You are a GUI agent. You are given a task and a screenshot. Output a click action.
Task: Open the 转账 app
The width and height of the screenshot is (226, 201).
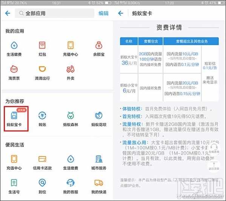(x=42, y=119)
